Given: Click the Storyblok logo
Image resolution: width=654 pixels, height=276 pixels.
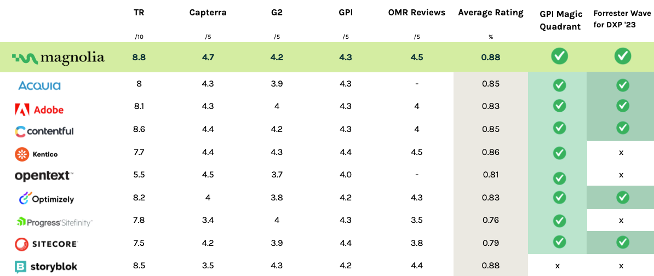Looking at the screenshot, I should pos(46,267).
